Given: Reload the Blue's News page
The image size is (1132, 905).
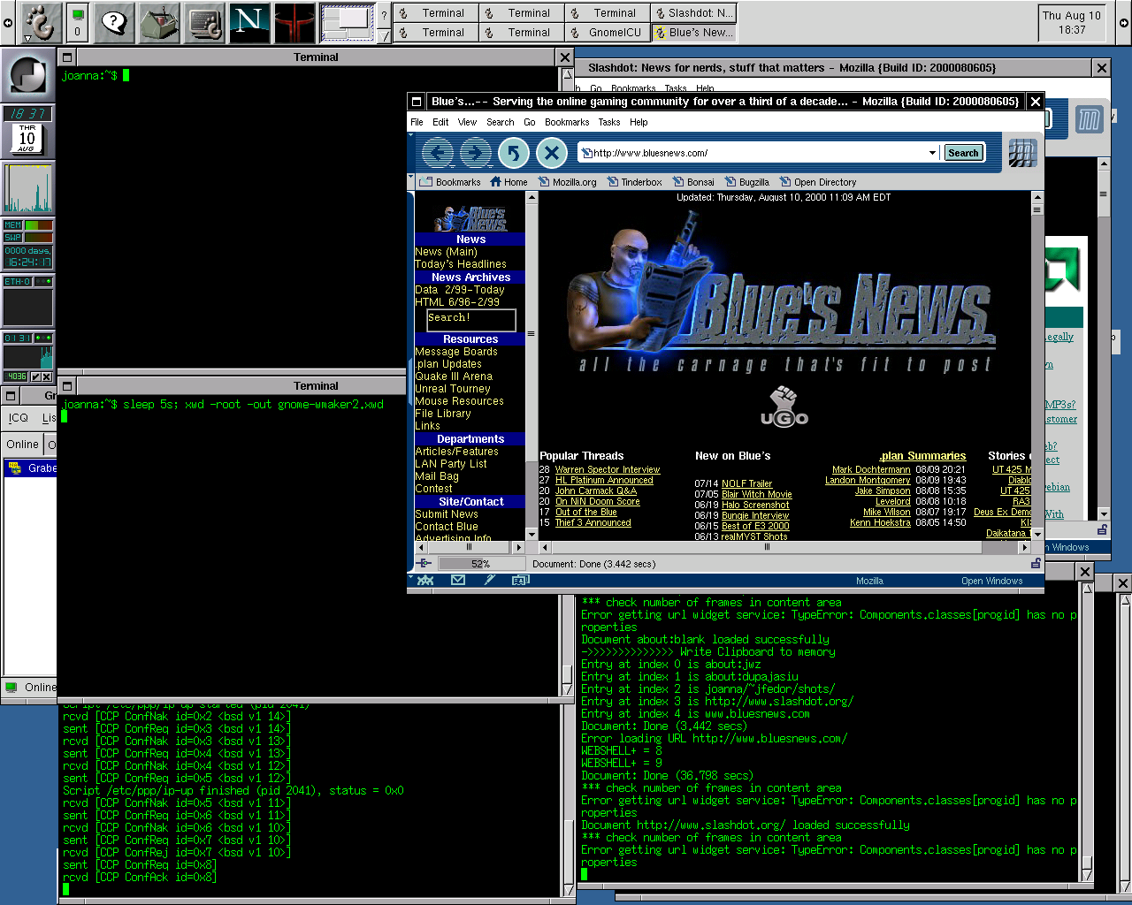Looking at the screenshot, I should (514, 153).
